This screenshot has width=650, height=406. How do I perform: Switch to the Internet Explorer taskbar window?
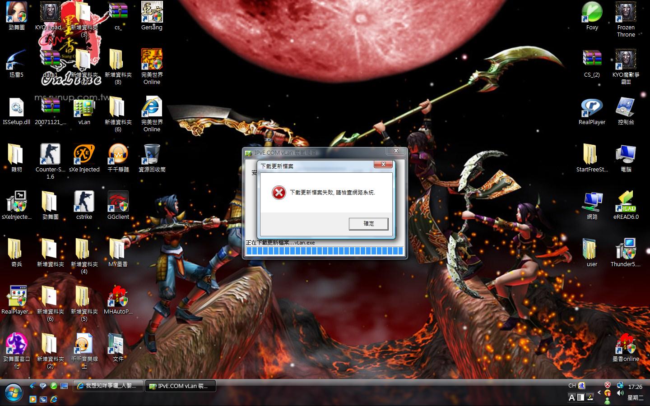108,386
